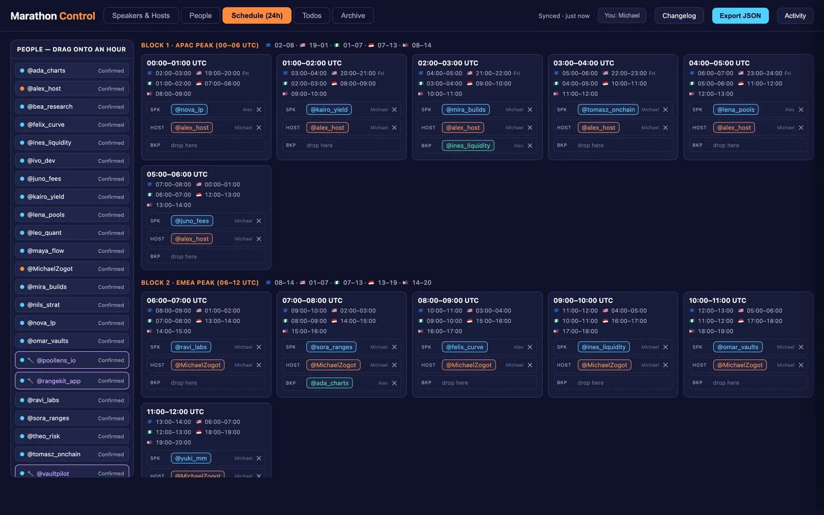Select the Schedule (24h) tab

[256, 15]
